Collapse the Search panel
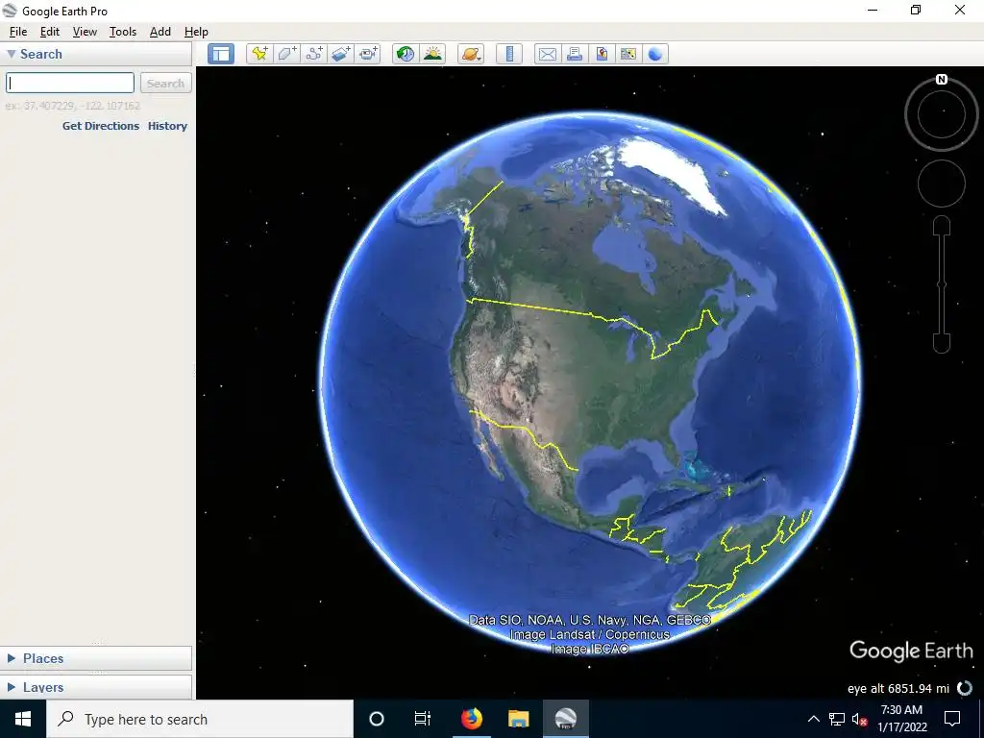The height and width of the screenshot is (738, 984). [12, 54]
